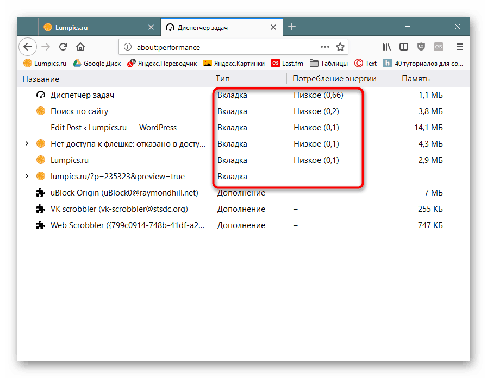The image size is (487, 378).
Task: Close the Lumpics.ru tab
Action: [x=151, y=27]
